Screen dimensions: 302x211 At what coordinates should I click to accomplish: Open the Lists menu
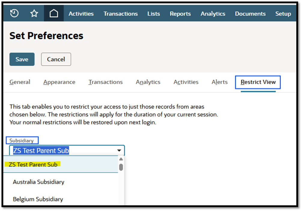(154, 14)
